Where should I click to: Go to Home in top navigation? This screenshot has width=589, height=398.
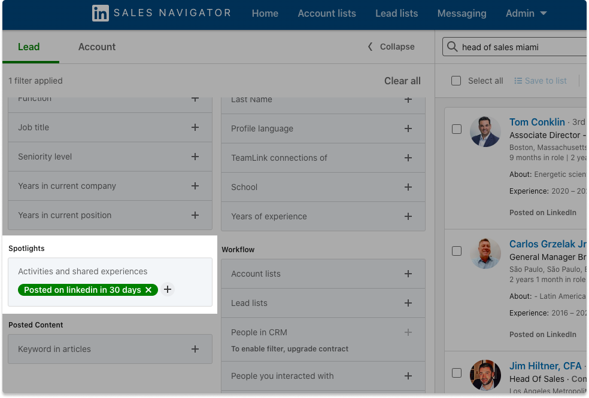265,14
